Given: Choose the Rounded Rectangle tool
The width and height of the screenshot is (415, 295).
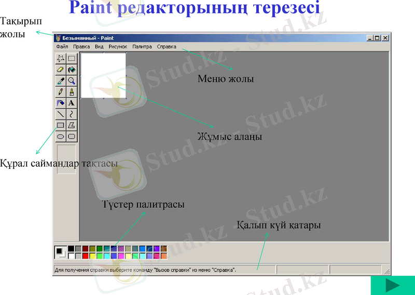Looking at the screenshot, I should tap(72, 137).
